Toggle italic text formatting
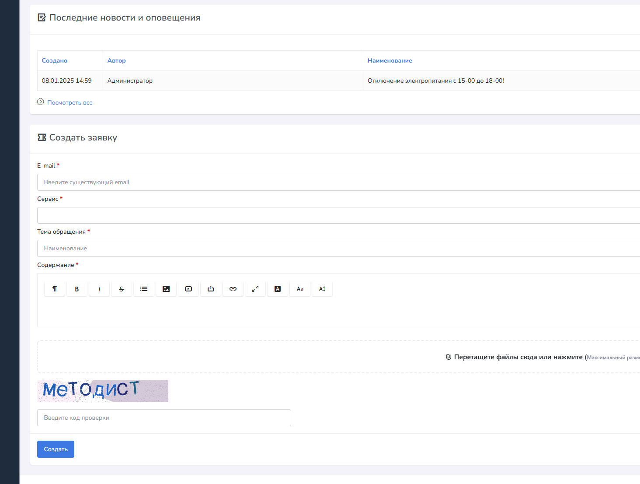The height and width of the screenshot is (484, 640). coord(99,289)
